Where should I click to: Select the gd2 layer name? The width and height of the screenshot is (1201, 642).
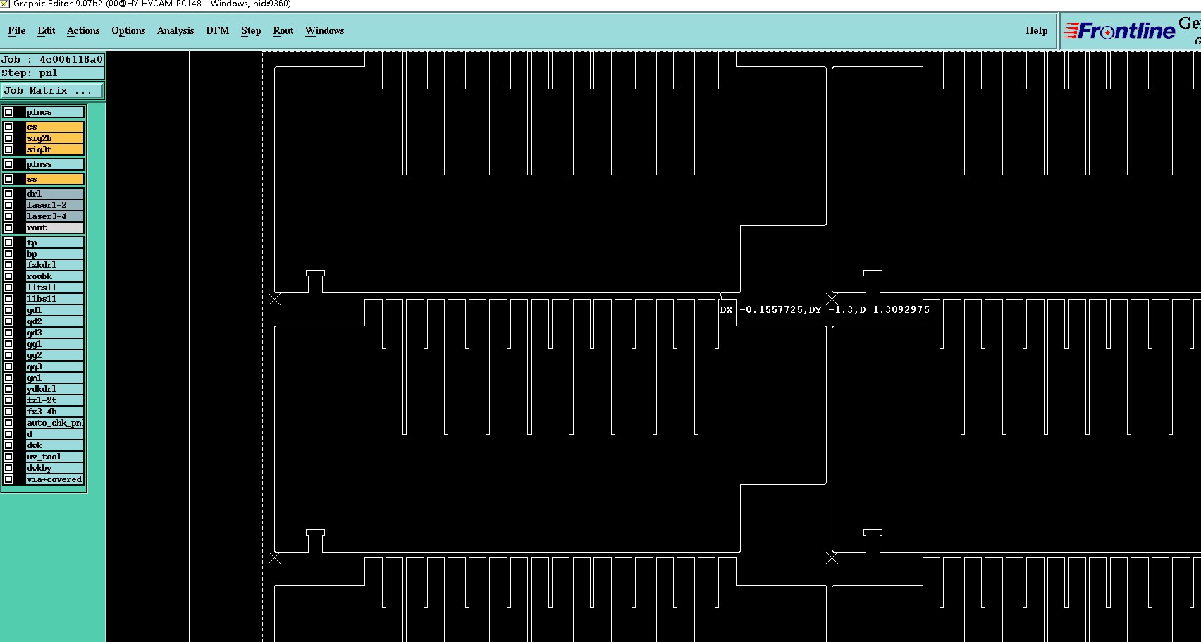point(55,321)
